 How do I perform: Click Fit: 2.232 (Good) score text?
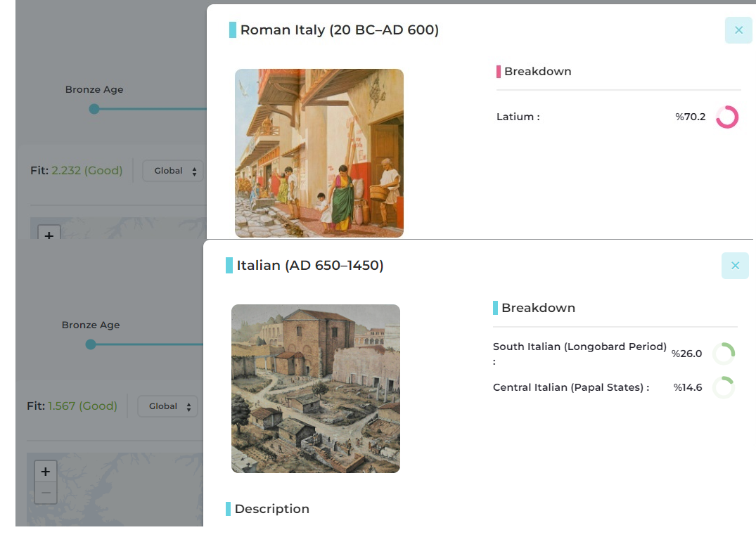[76, 171]
